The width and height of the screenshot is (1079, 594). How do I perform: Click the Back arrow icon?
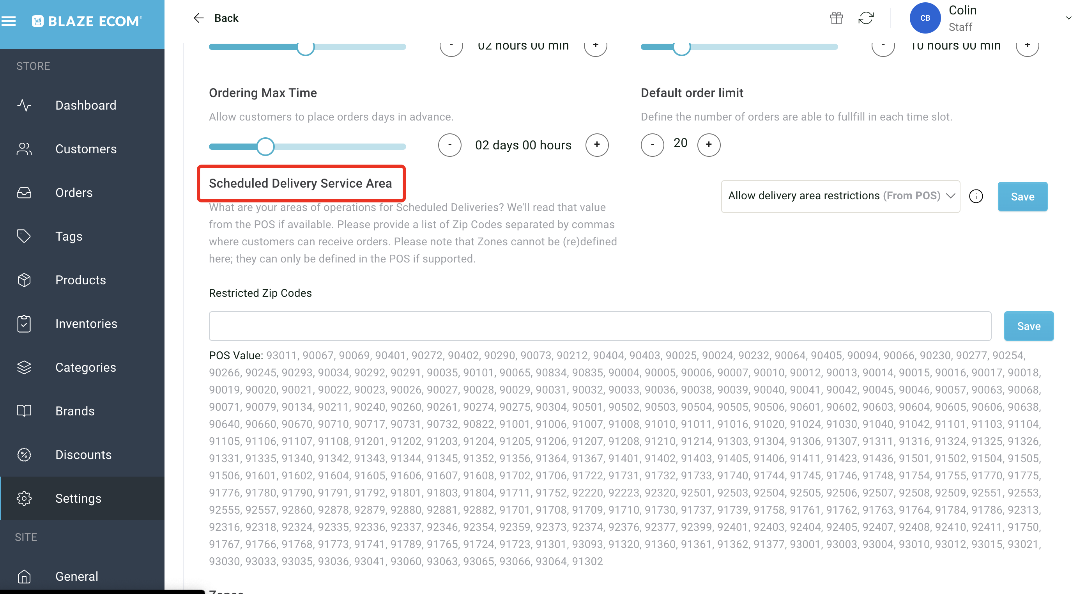coord(198,18)
